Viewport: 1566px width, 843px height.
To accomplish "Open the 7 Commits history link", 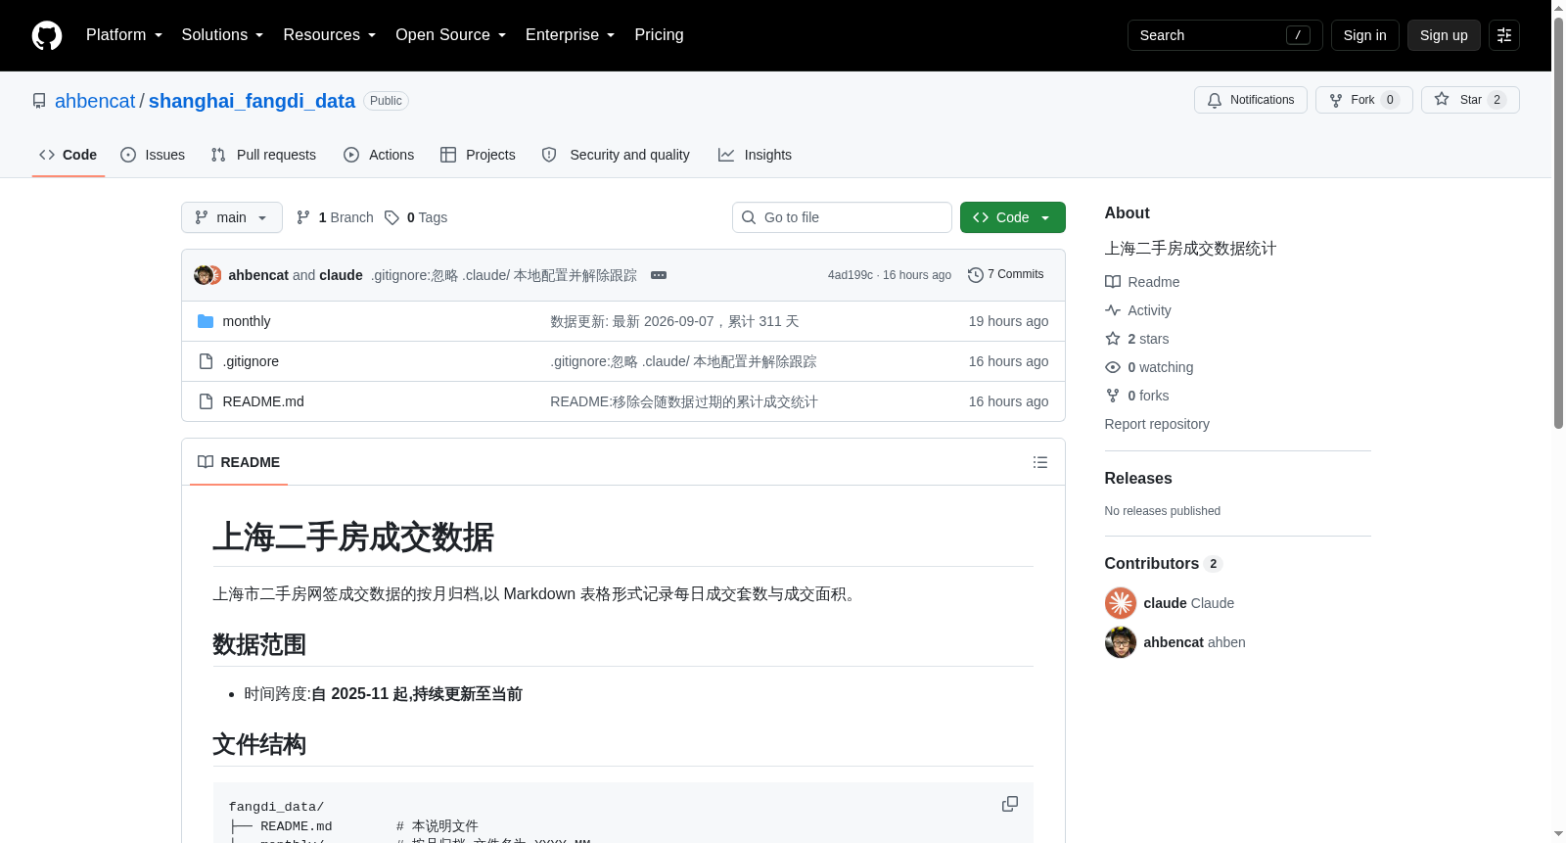I will pos(1006,275).
